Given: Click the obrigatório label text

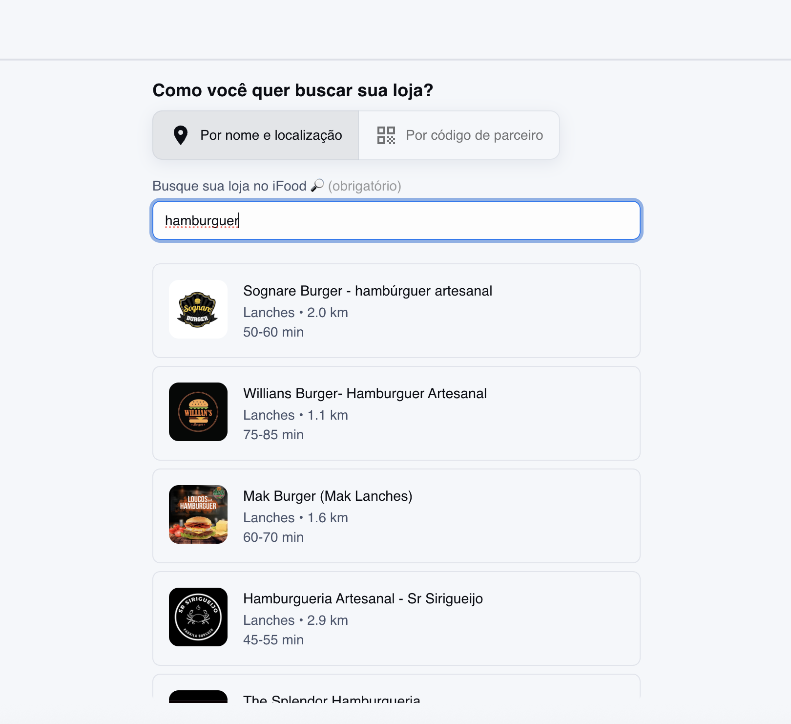Looking at the screenshot, I should 365,186.
